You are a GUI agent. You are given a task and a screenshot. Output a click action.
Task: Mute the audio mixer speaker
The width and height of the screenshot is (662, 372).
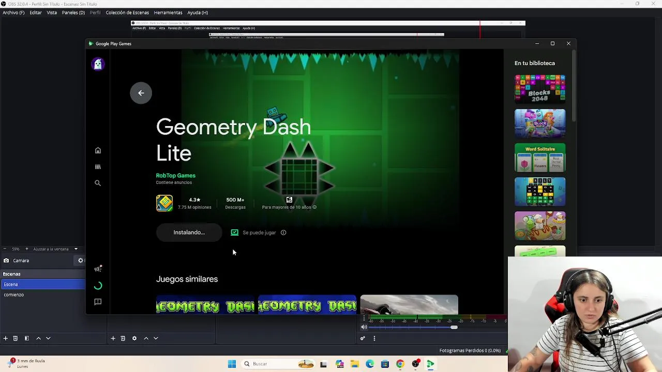point(364,327)
